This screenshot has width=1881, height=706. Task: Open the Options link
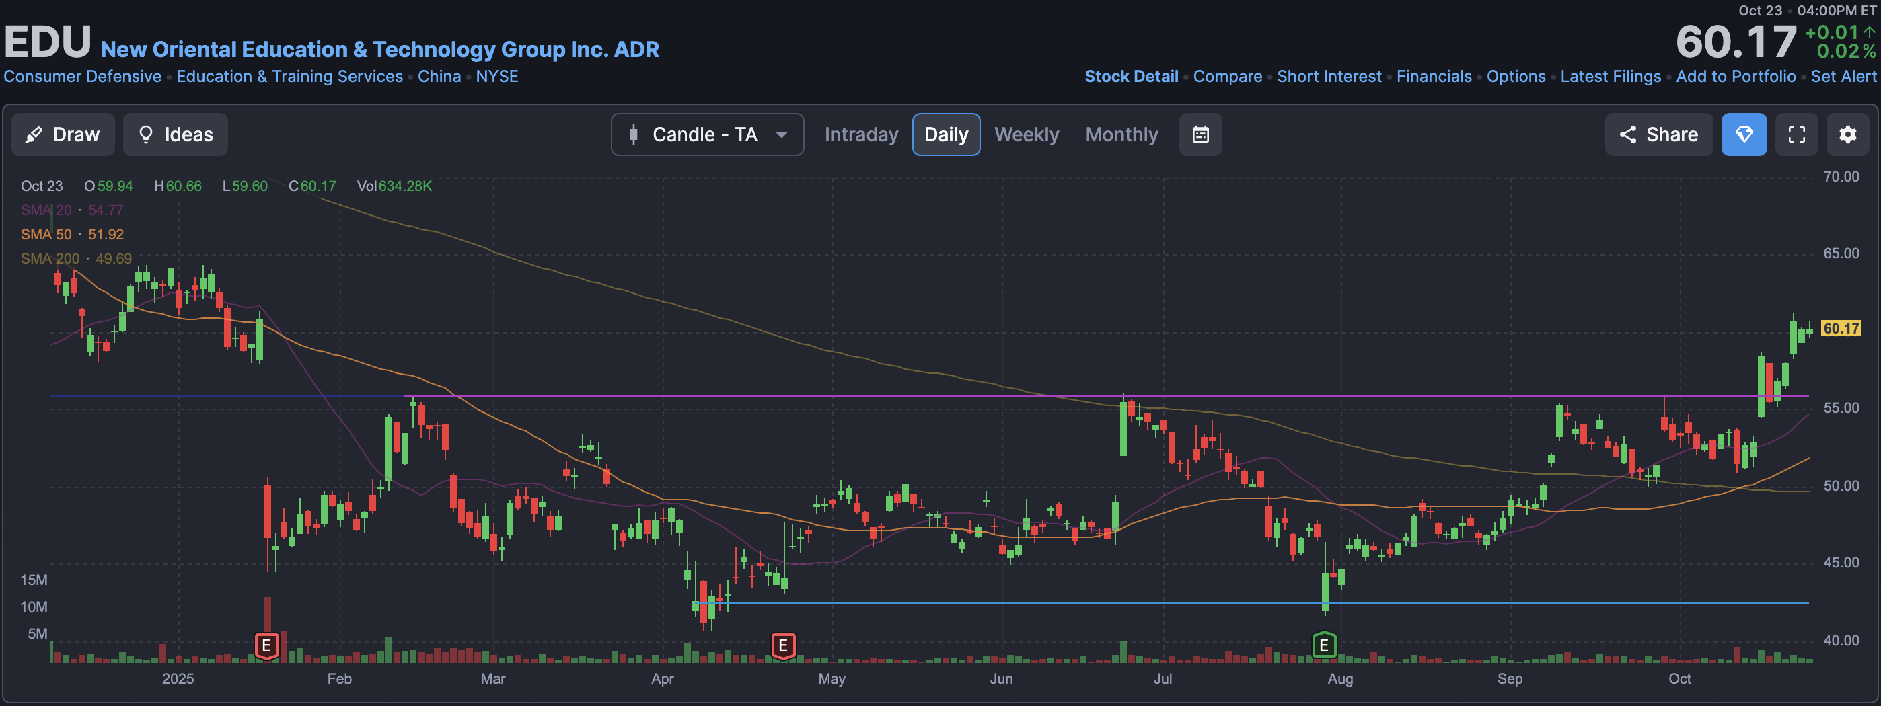click(1516, 77)
